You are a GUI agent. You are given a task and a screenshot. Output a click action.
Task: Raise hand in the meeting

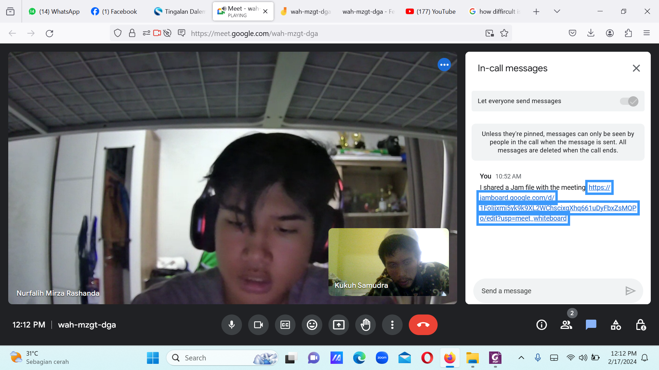pos(366,325)
